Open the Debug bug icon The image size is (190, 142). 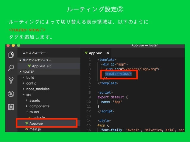[11, 94]
